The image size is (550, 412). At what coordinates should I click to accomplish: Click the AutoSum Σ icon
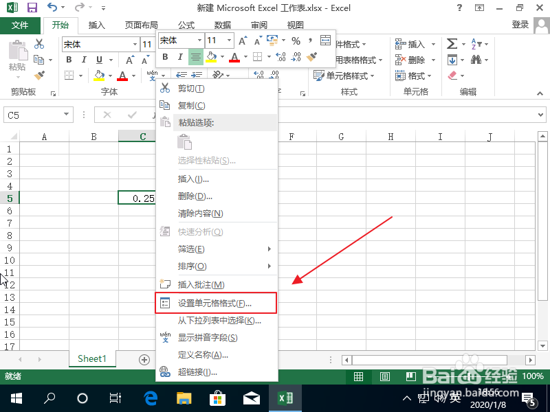452,43
